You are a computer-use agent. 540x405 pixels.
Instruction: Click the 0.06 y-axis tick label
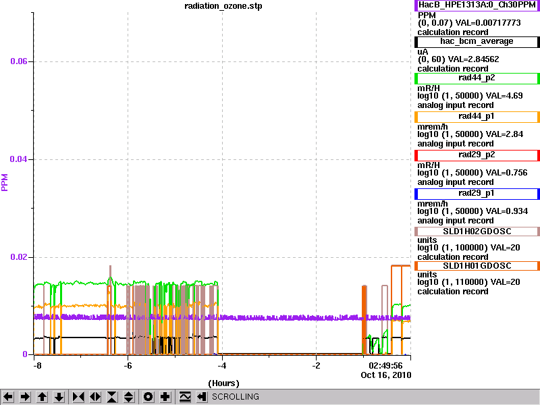click(x=19, y=61)
